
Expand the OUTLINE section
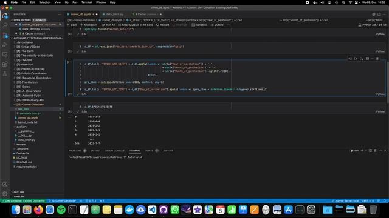19,192
